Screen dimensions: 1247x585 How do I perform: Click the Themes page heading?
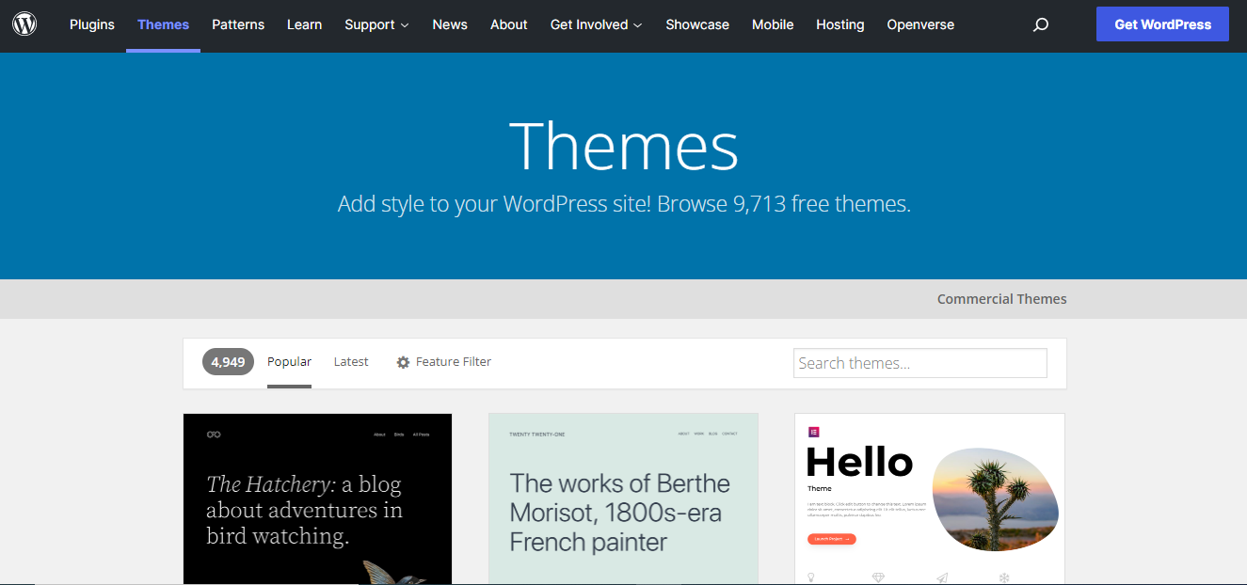(623, 146)
